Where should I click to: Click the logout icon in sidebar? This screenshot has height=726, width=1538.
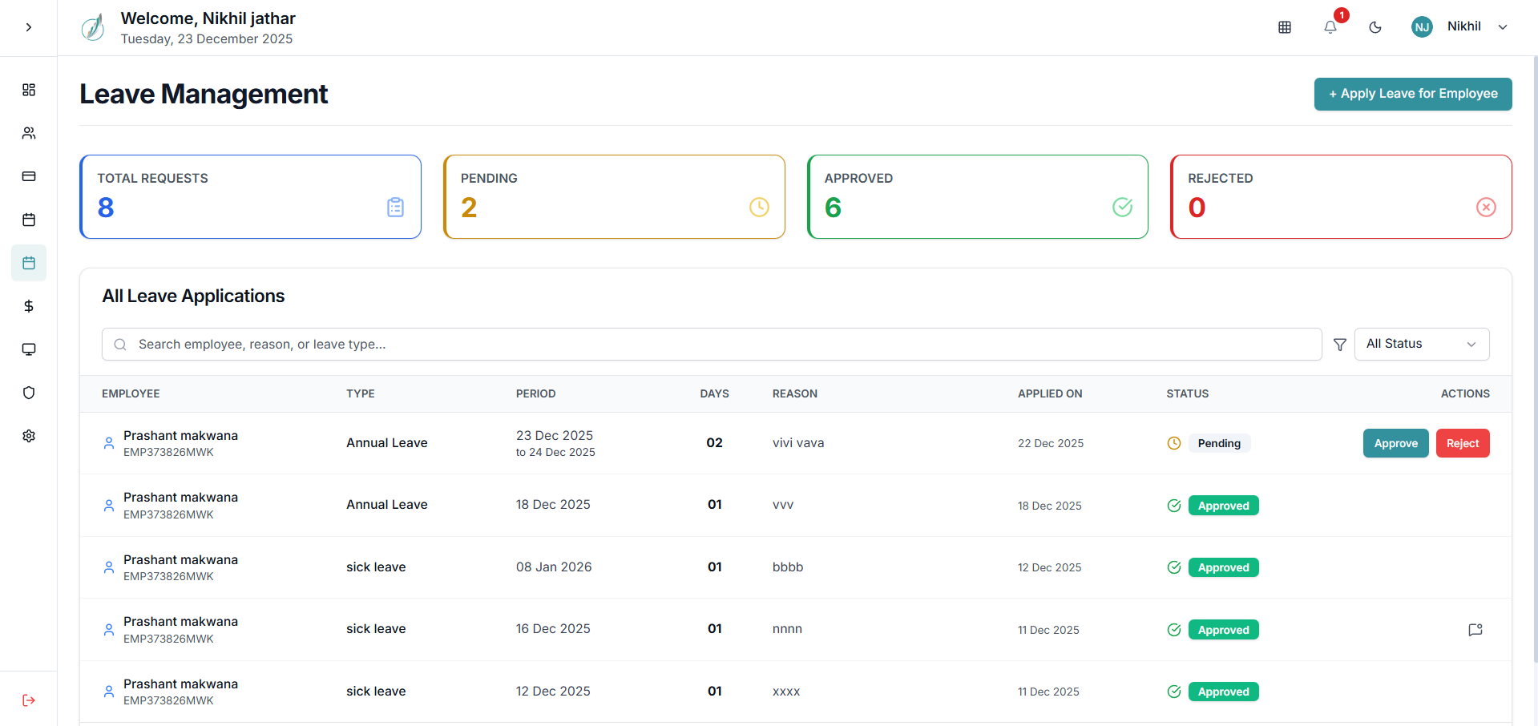[x=29, y=700]
